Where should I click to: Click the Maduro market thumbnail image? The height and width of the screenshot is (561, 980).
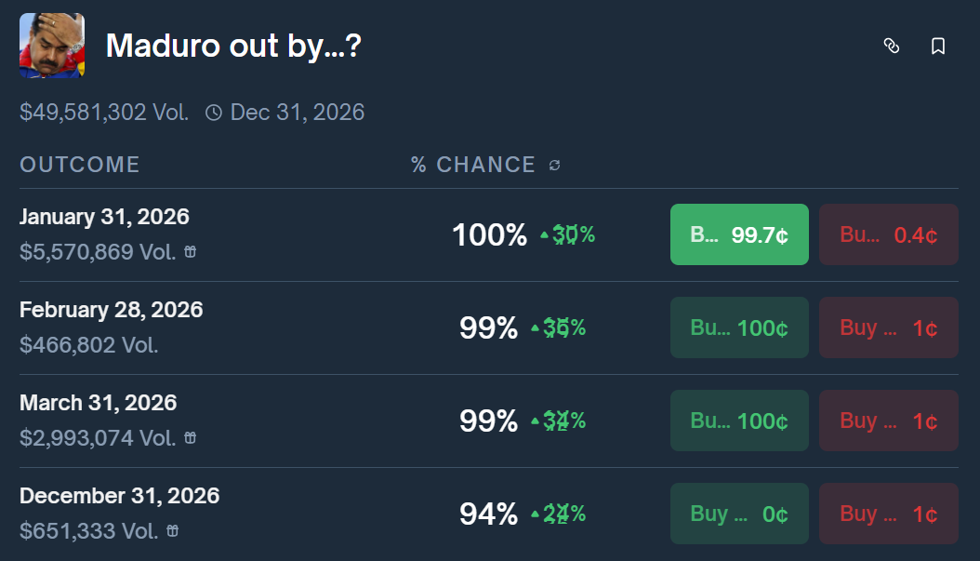coord(52,46)
